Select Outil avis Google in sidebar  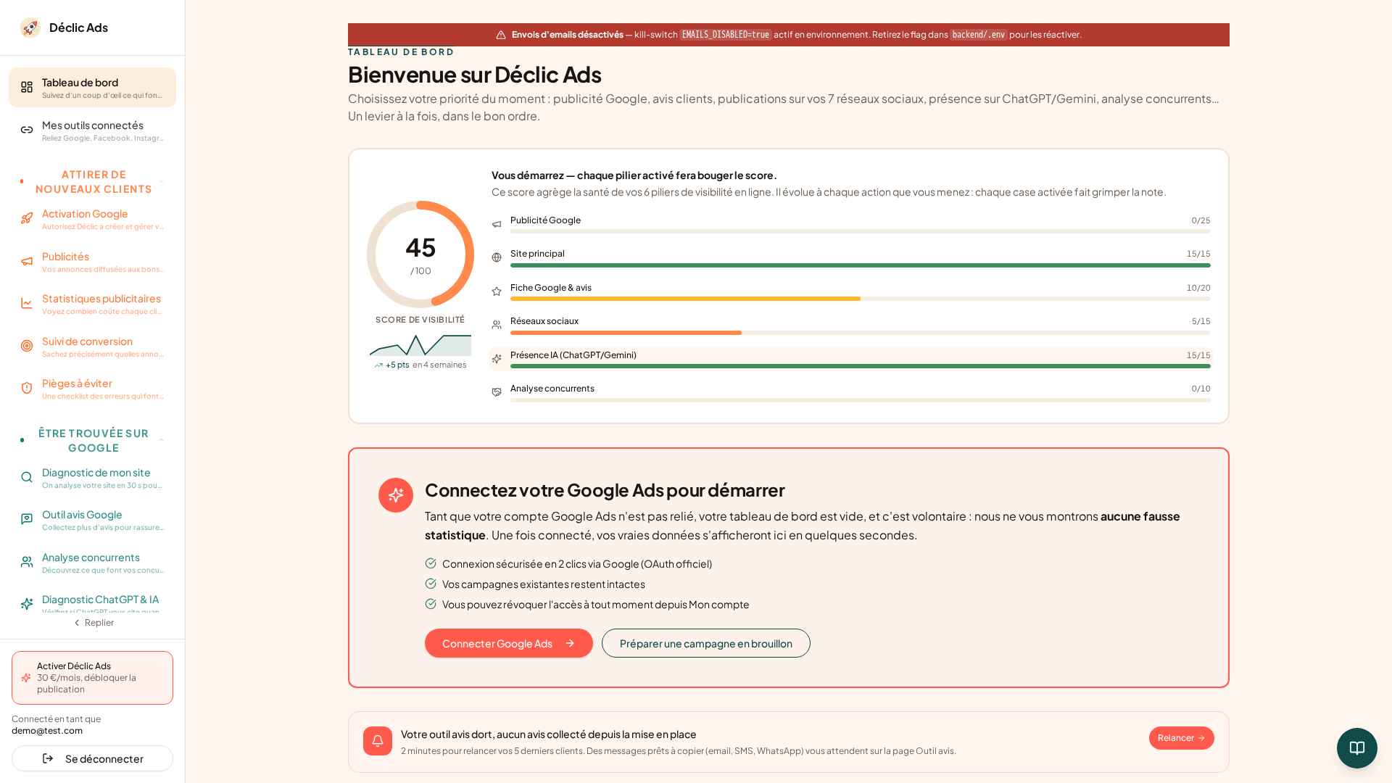click(x=92, y=519)
